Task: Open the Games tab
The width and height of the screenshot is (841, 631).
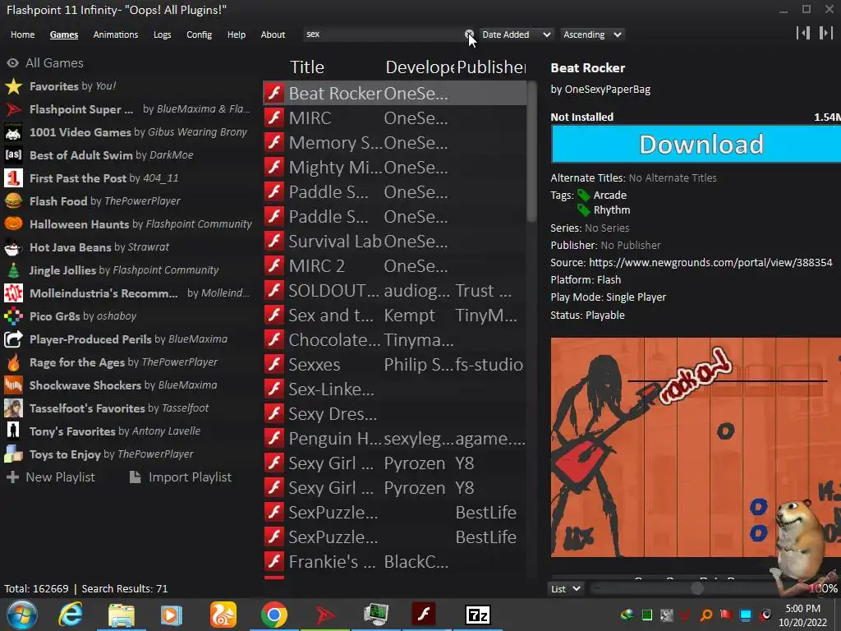Action: point(64,35)
